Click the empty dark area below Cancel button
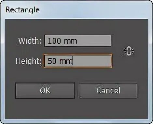This screenshot has height=124, width=153. (x=108, y=109)
